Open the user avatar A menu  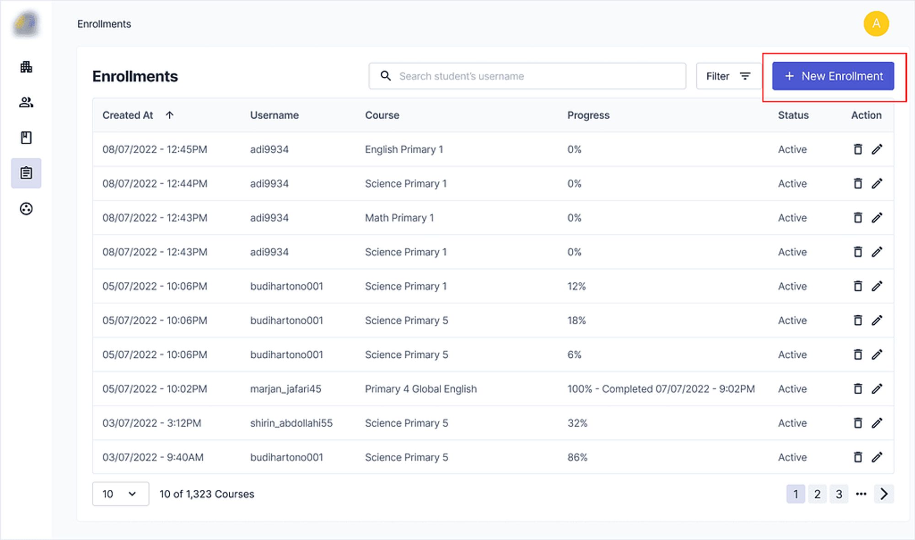876,23
